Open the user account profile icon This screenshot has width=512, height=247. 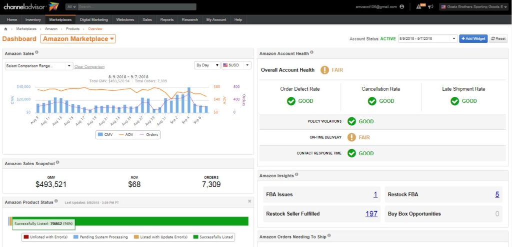coord(402,7)
